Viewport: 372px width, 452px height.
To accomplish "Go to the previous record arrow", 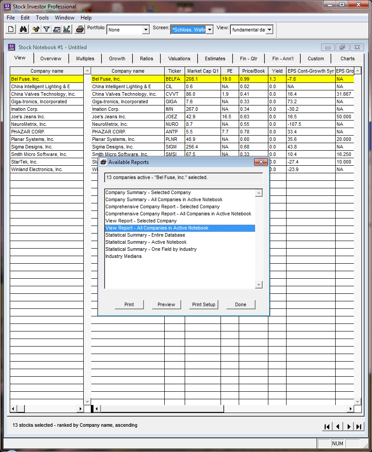I will click(x=337, y=427).
